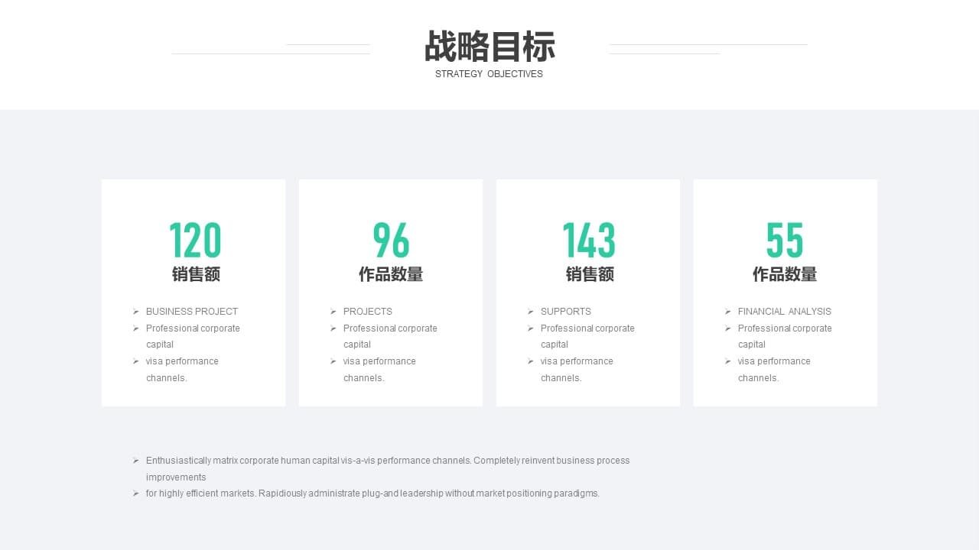Select the line starting for highly efficient markets

tap(372, 493)
